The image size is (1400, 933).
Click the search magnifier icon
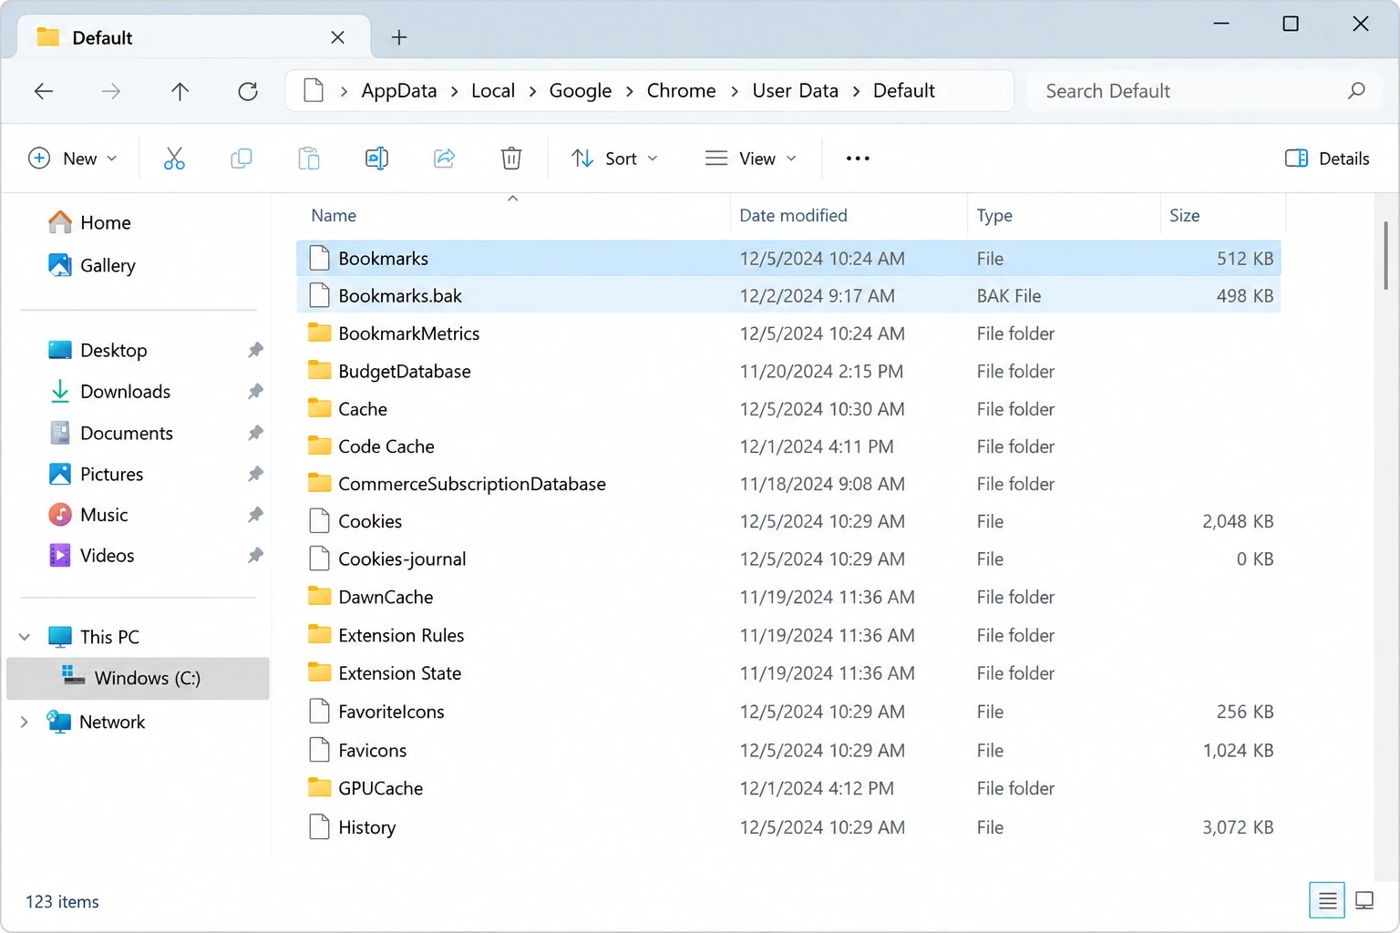point(1356,91)
